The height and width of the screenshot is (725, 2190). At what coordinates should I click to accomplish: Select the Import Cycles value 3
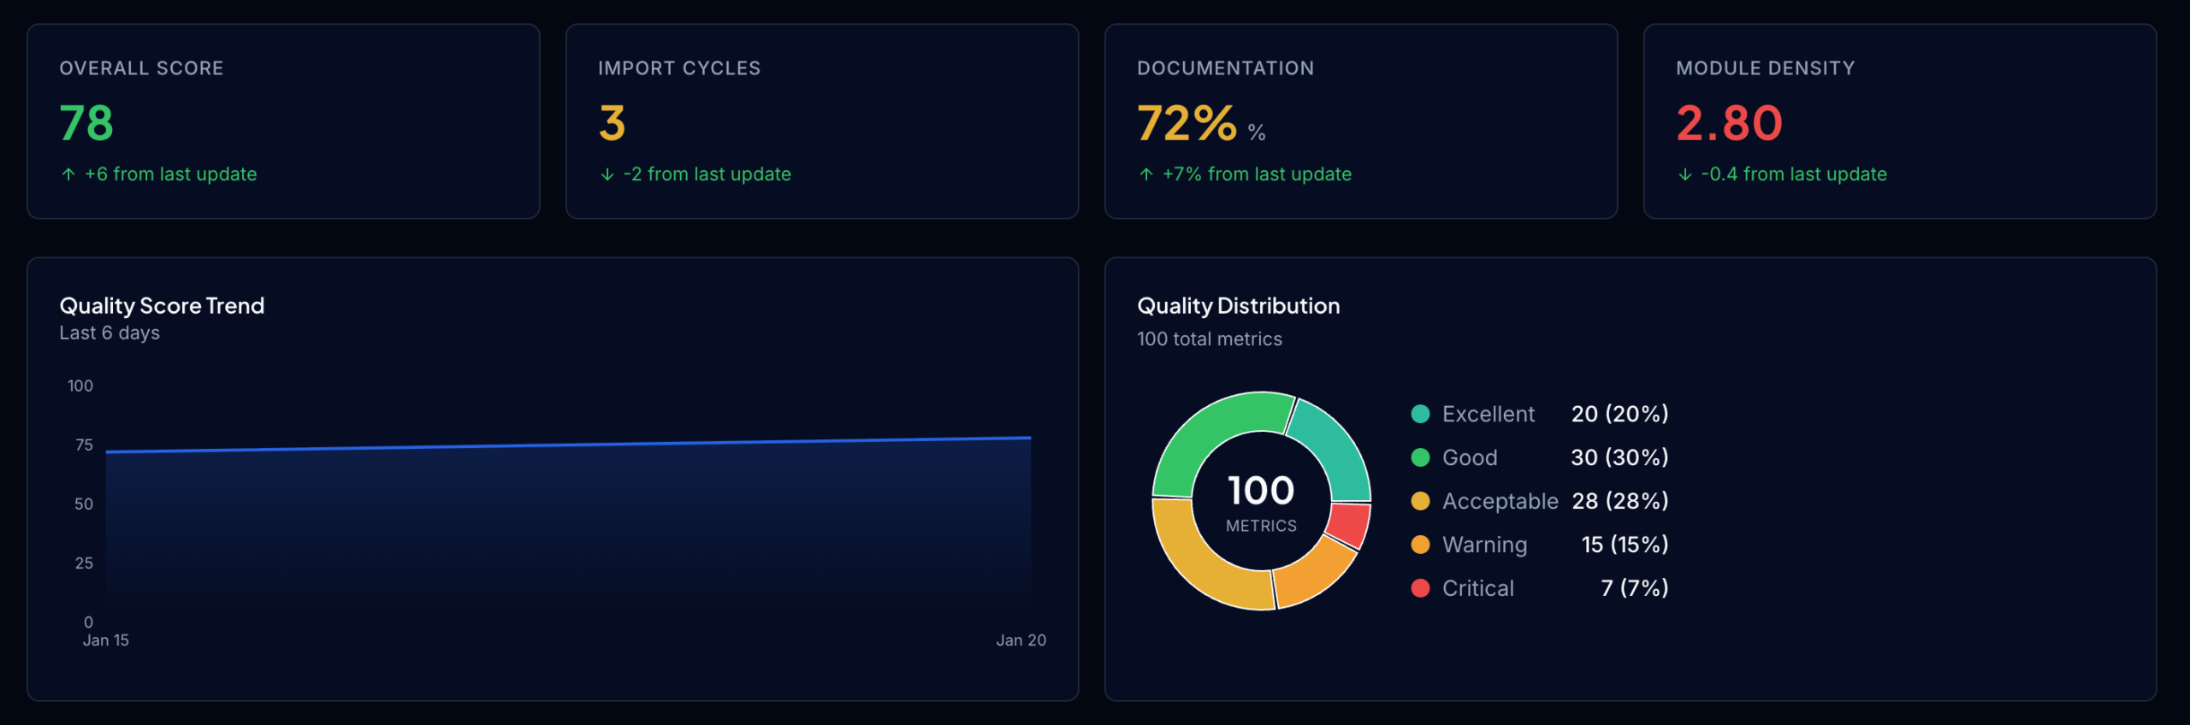tap(613, 123)
